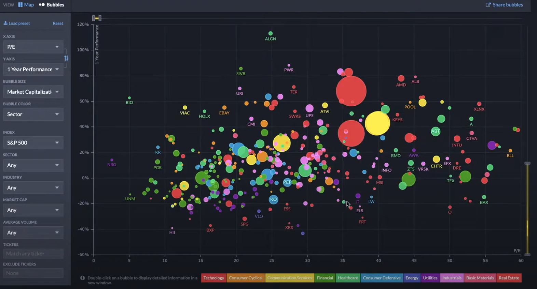Image resolution: width=537 pixels, height=289 pixels.
Task: Swap X and Y axes icon
Action: (x=66, y=58)
